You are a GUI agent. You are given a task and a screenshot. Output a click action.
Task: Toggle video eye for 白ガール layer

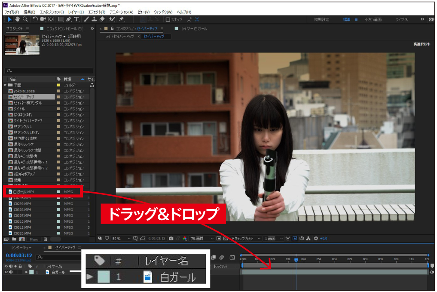[6, 272]
